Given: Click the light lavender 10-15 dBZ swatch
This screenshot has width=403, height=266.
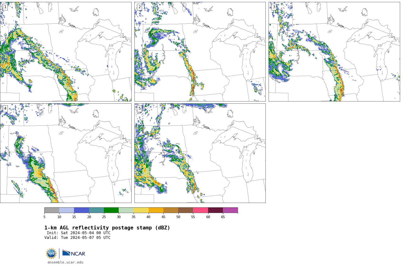Looking at the screenshot, I should pyautogui.click(x=66, y=210).
